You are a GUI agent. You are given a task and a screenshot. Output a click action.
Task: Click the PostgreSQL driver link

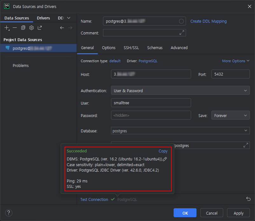tap(148, 61)
